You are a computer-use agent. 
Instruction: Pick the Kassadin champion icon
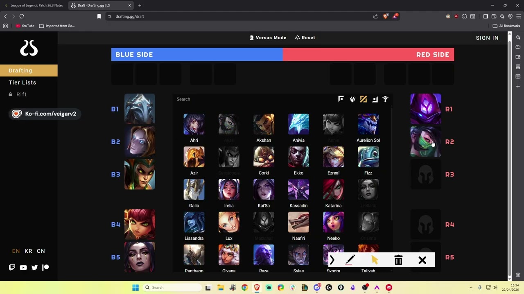click(298, 189)
